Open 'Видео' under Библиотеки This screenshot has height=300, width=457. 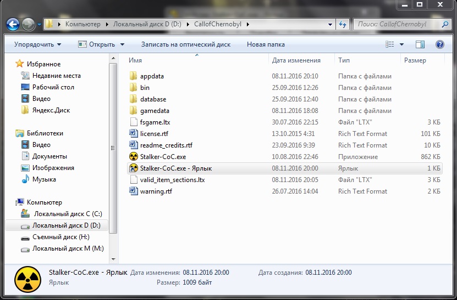click(41, 145)
